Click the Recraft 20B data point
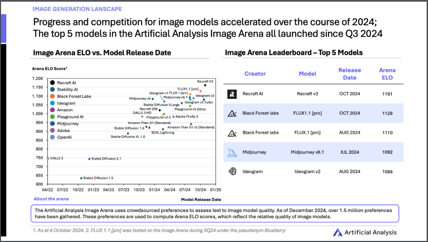The image size is (428, 242). pyautogui.click(x=160, y=110)
